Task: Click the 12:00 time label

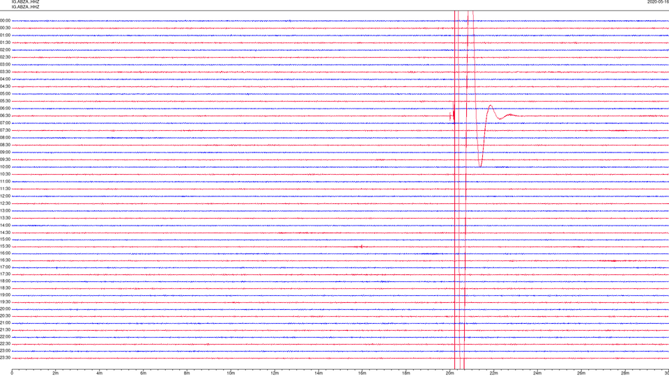Action: click(x=5, y=196)
